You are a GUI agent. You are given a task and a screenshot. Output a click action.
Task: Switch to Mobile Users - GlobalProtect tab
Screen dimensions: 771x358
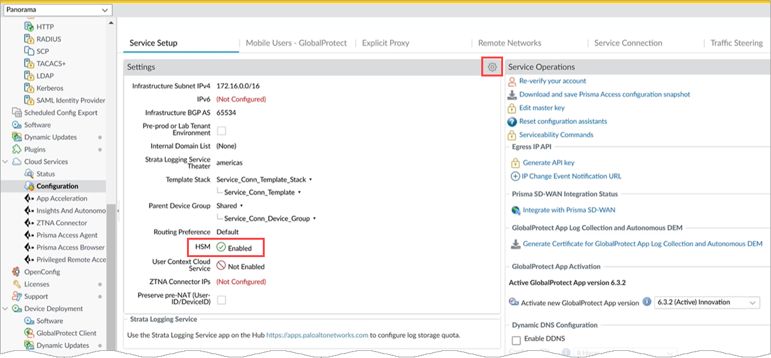(x=296, y=43)
